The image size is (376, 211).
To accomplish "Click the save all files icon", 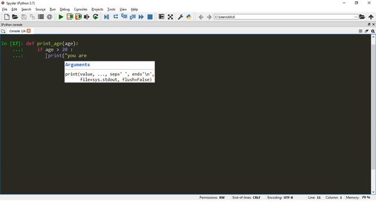I will (x=32, y=17).
